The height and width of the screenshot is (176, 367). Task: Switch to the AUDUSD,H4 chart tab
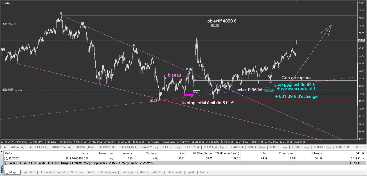point(107,147)
